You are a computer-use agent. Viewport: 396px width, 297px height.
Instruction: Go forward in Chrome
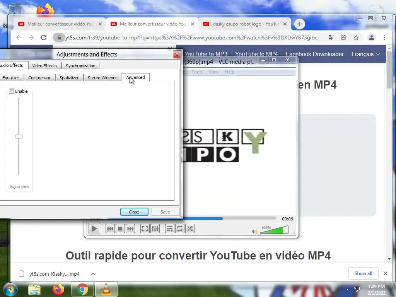click(31, 38)
